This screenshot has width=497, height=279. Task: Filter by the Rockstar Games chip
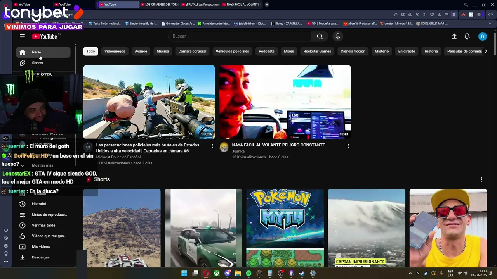click(x=317, y=51)
